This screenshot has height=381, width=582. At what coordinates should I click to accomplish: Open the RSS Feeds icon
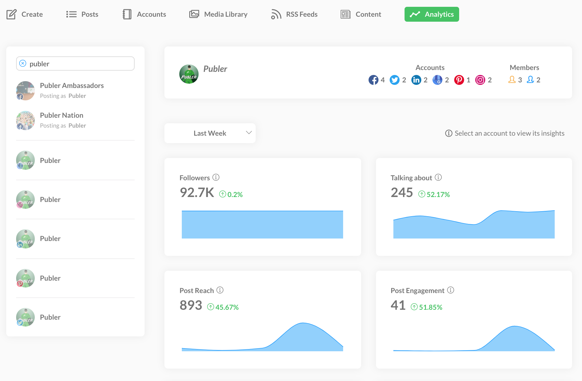pos(275,14)
